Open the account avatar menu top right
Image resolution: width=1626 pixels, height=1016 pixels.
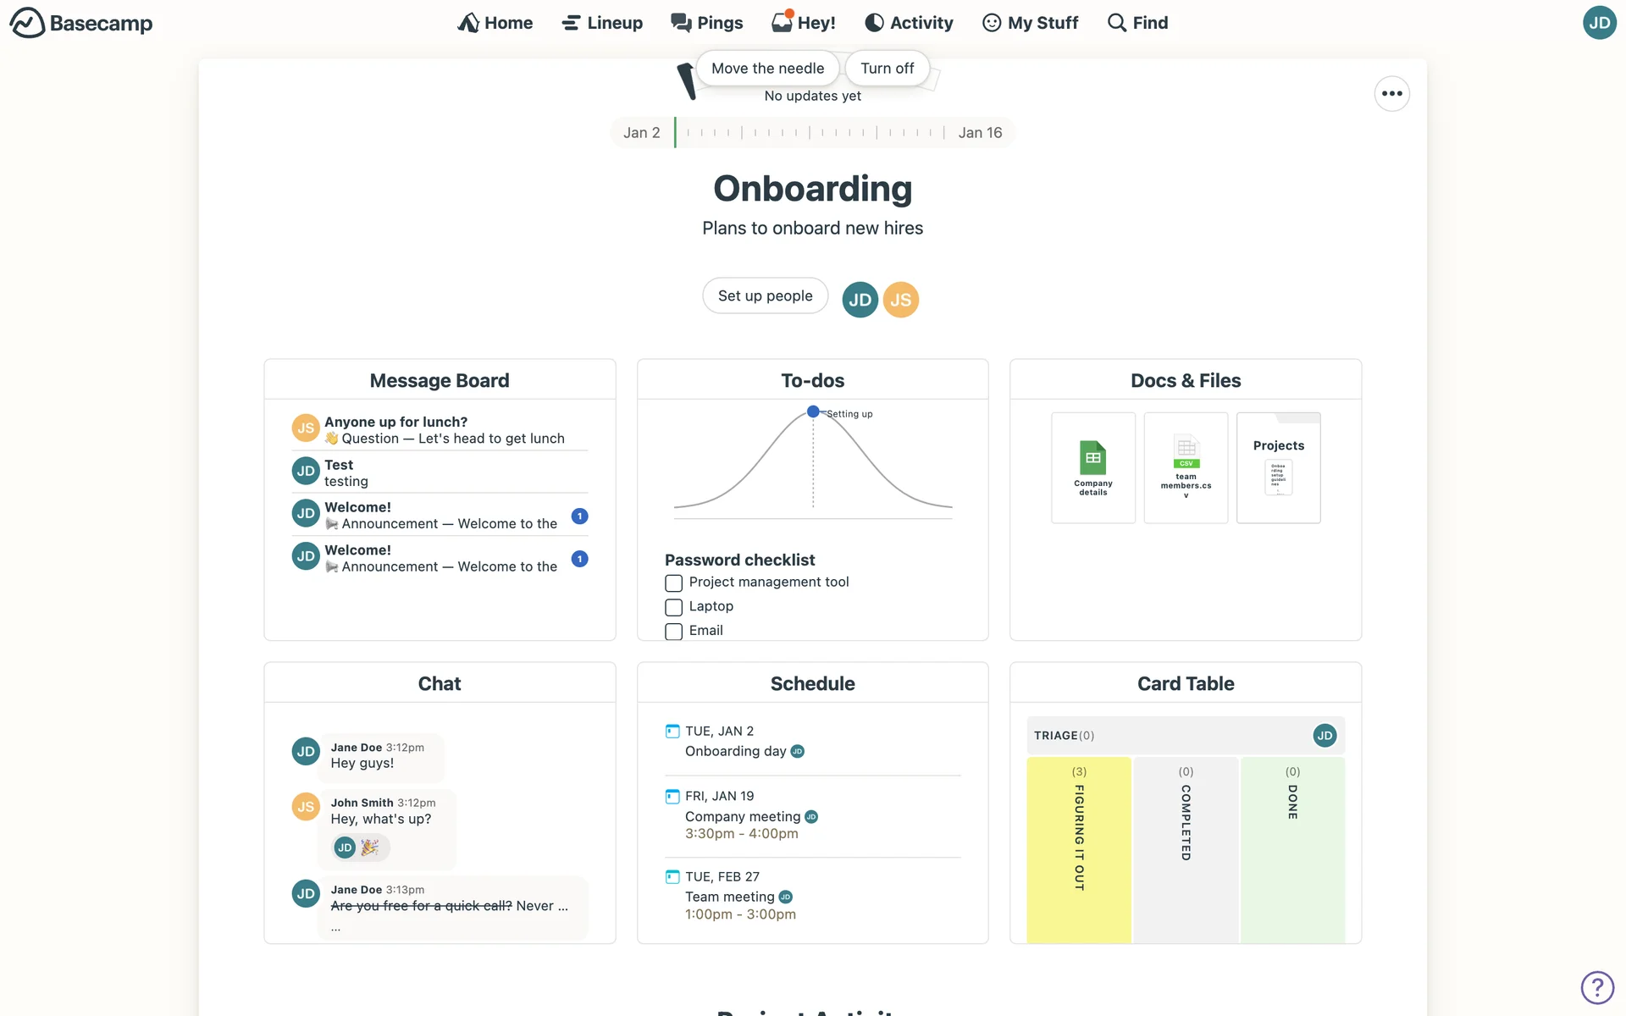1599,23
